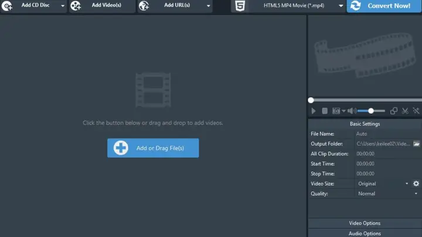Expand the Add URL(s) dropdown arrow
Image resolution: width=422 pixels, height=237 pixels.
[x=208, y=6]
